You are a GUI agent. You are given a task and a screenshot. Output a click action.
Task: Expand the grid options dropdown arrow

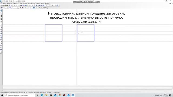(x=27, y=8)
